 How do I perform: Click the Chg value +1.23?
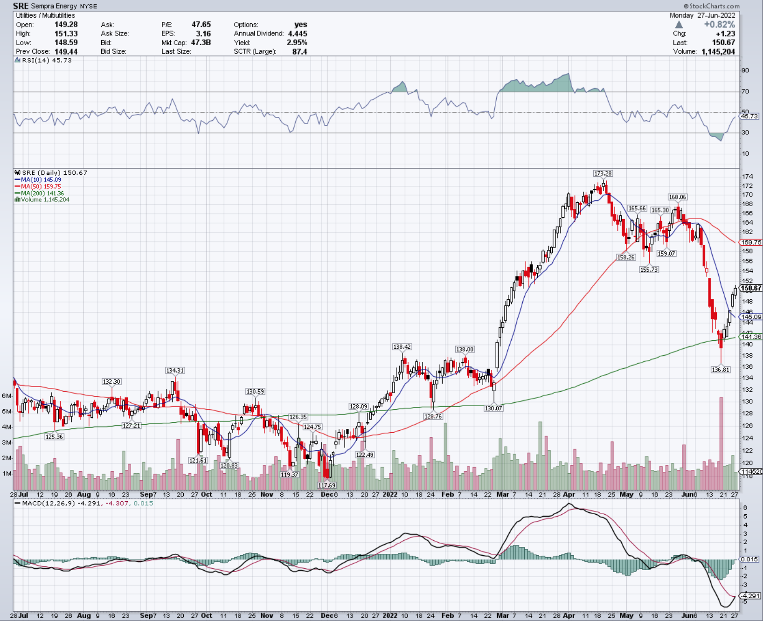(725, 34)
